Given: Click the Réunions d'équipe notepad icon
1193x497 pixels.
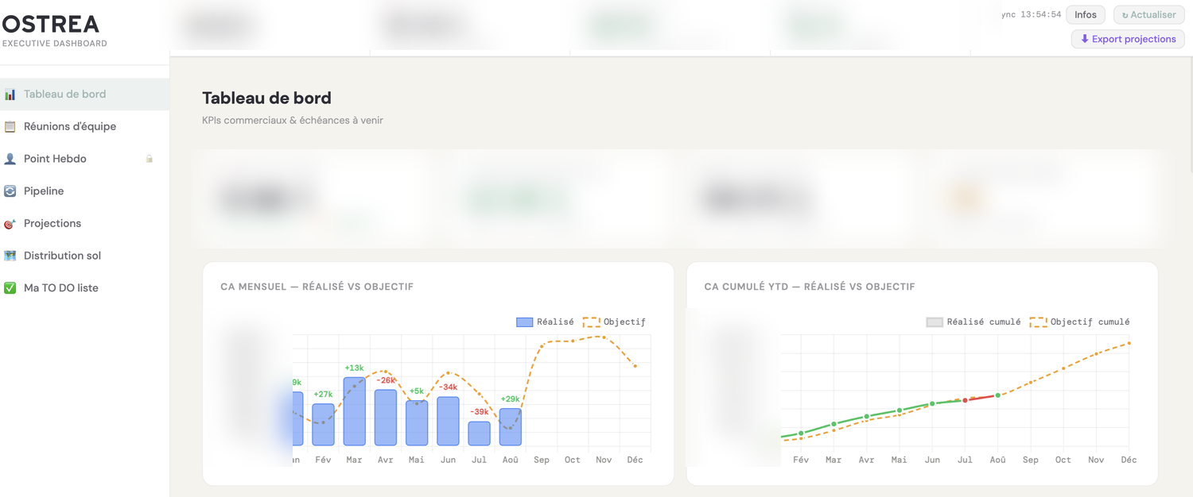Looking at the screenshot, I should tap(10, 126).
